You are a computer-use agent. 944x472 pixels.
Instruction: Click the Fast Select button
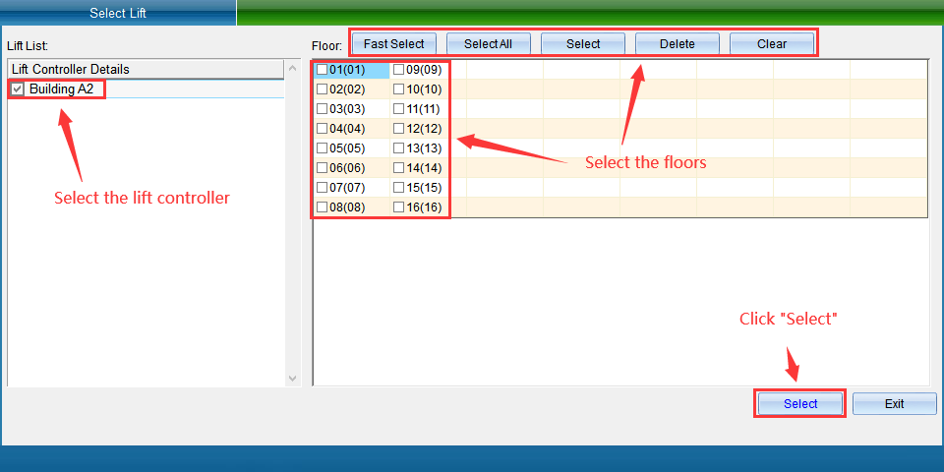[393, 44]
